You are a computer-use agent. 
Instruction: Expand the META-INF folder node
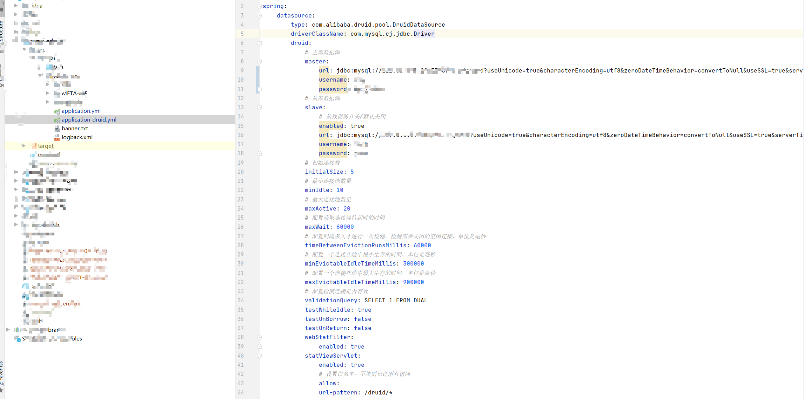pyautogui.click(x=48, y=93)
